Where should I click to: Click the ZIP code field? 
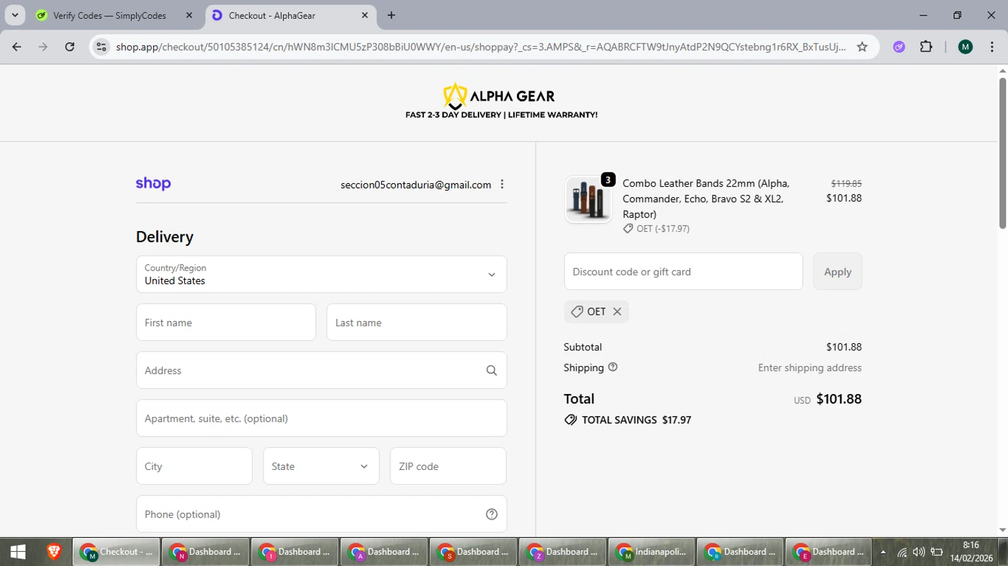pyautogui.click(x=448, y=466)
